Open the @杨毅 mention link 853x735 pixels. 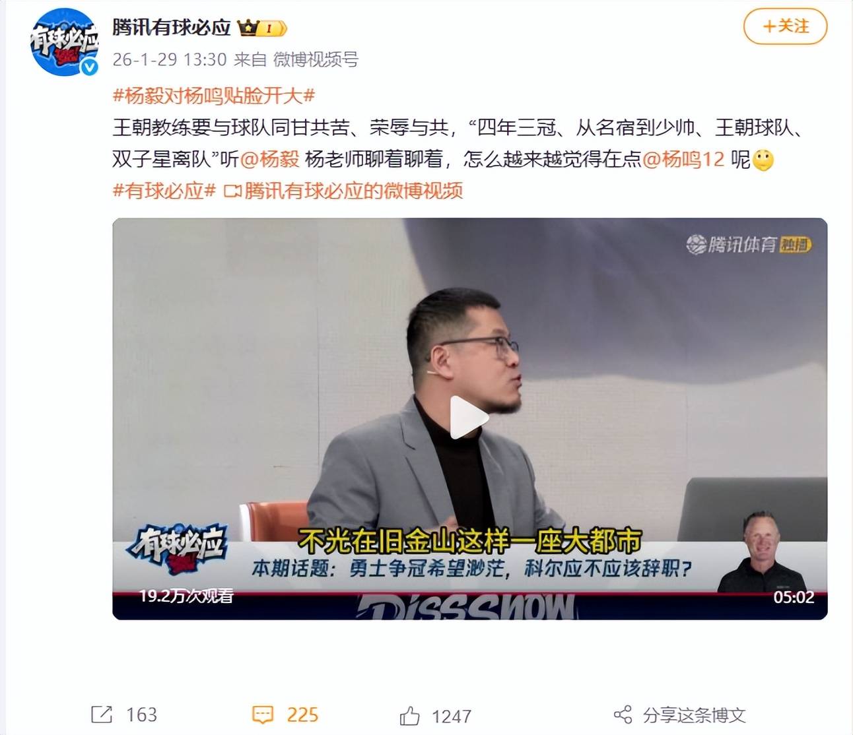pos(269,159)
